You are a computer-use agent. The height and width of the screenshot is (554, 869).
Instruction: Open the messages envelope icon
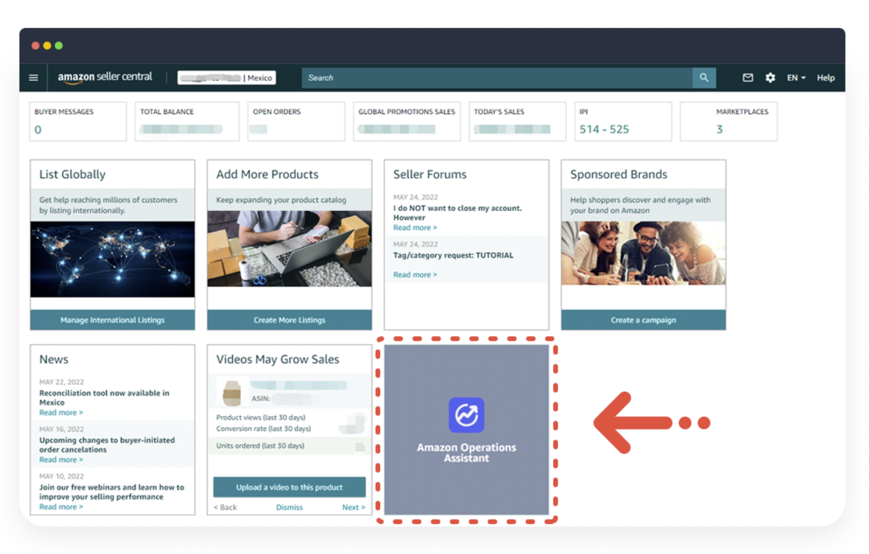tap(748, 78)
